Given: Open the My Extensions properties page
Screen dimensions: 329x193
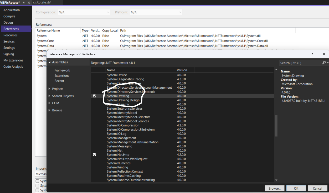Looking at the screenshot, I should coord(13,60).
